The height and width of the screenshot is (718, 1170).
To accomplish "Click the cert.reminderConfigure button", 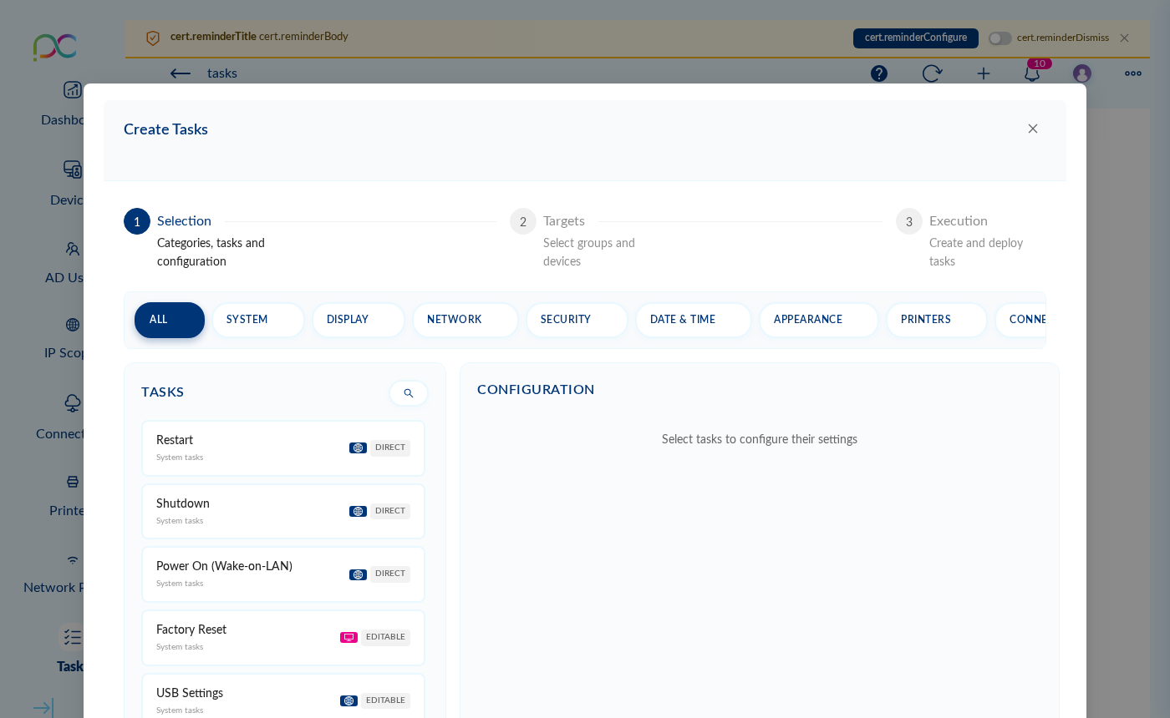I will (916, 38).
